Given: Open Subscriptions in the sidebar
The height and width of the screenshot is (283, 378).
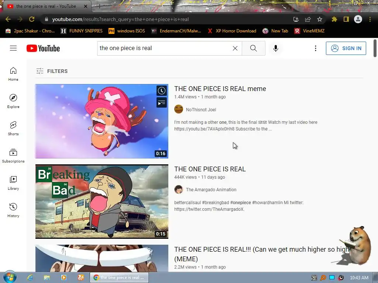Looking at the screenshot, I should (13, 156).
